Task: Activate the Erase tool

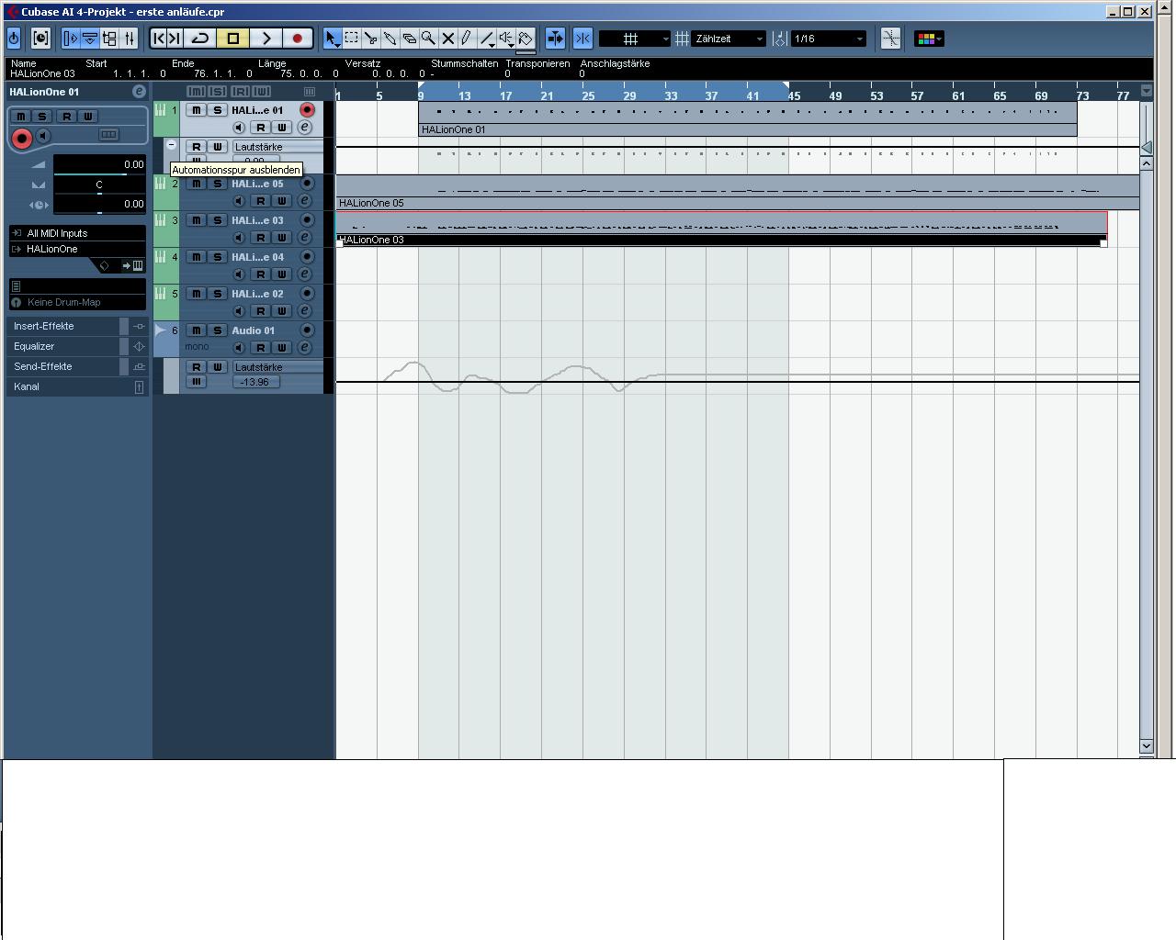Action: (409, 39)
